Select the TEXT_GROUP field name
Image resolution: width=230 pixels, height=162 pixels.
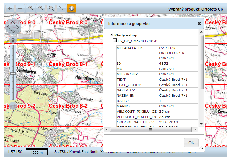point(129,85)
